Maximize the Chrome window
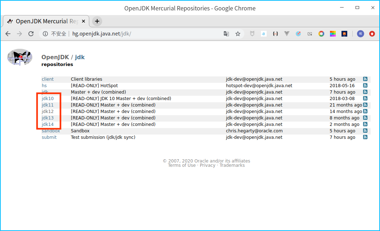The height and width of the screenshot is (231, 380). (357, 8)
